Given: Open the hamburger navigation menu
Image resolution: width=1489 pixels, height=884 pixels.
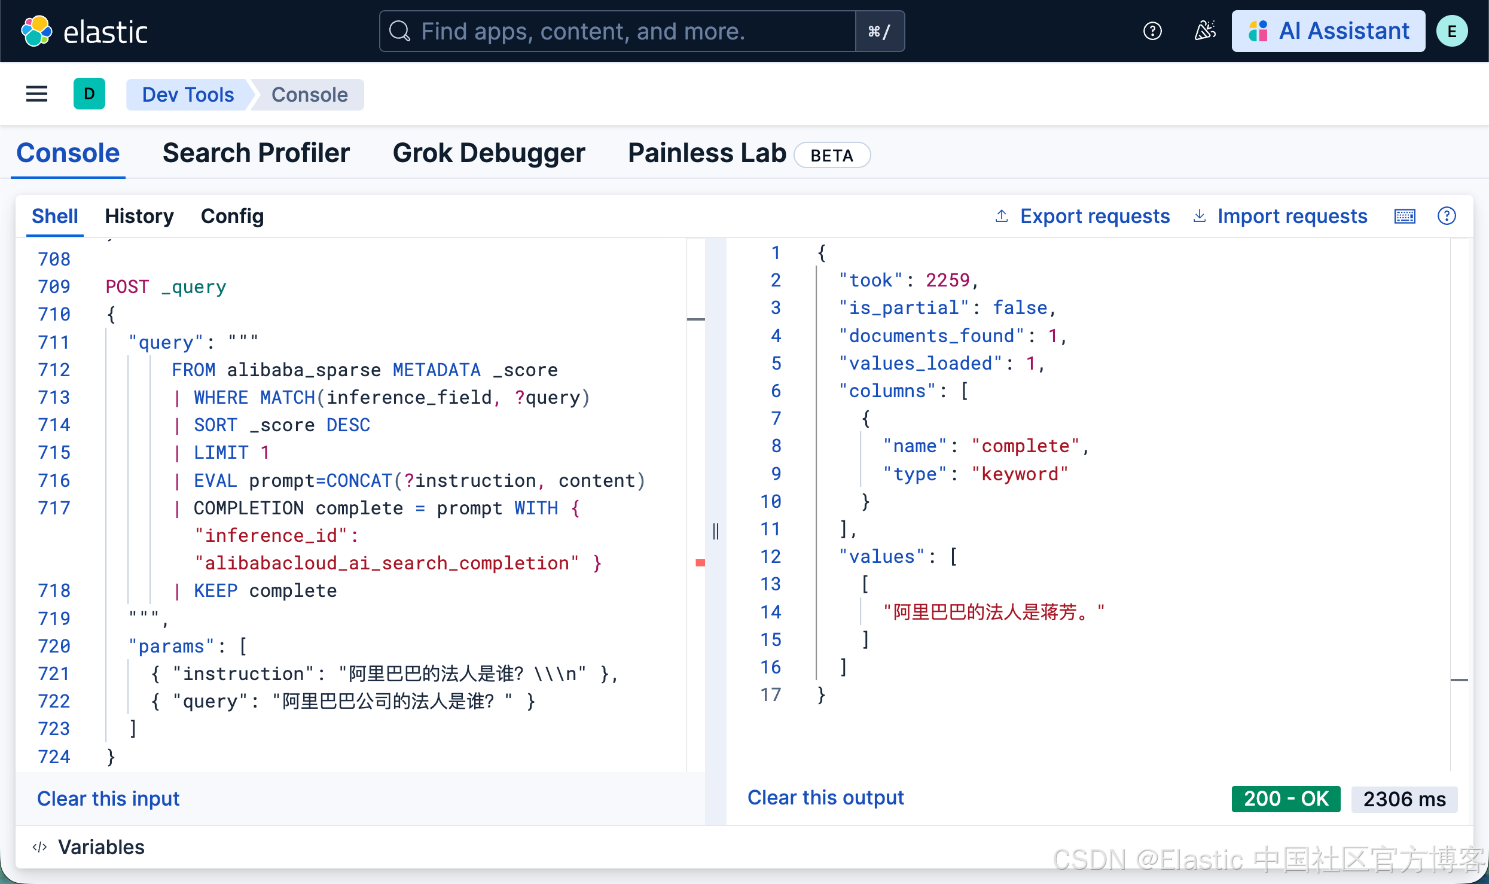Looking at the screenshot, I should click(36, 94).
